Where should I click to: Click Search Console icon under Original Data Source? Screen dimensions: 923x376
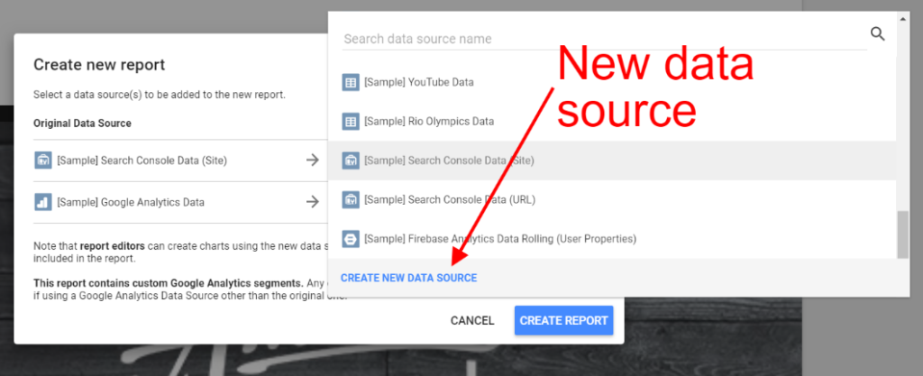click(x=43, y=160)
